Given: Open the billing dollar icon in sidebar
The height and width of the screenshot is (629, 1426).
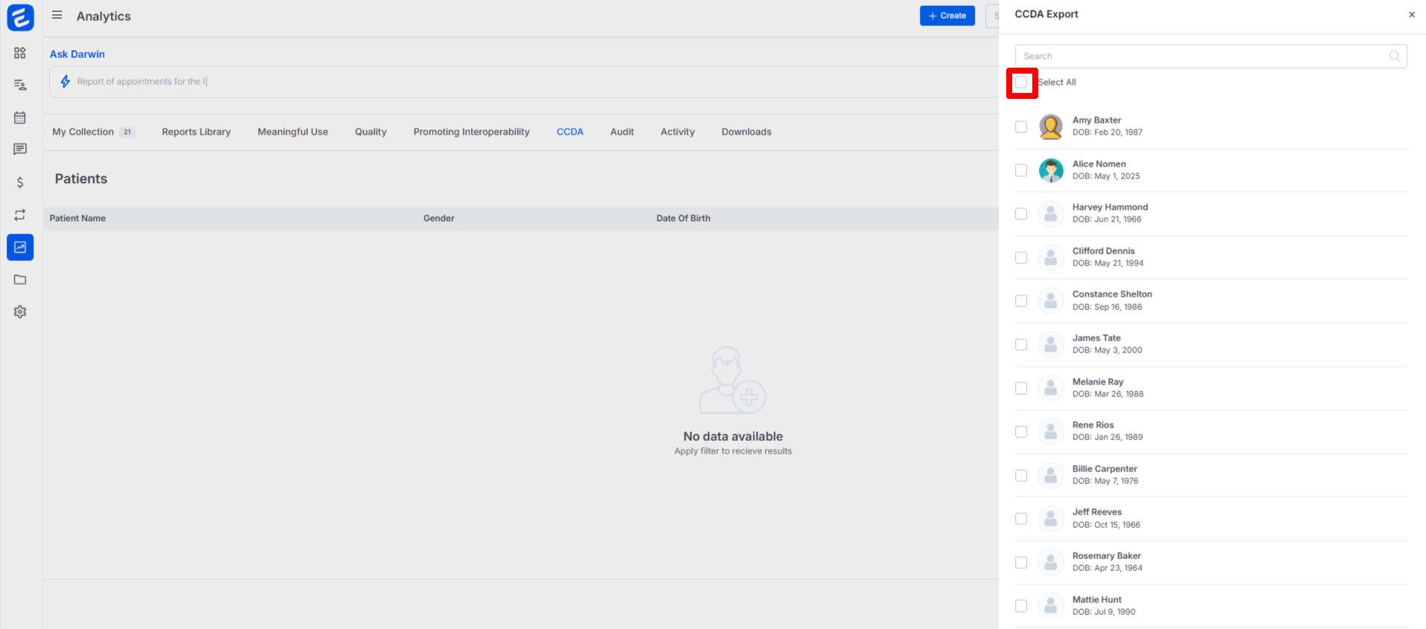Looking at the screenshot, I should click(x=20, y=182).
